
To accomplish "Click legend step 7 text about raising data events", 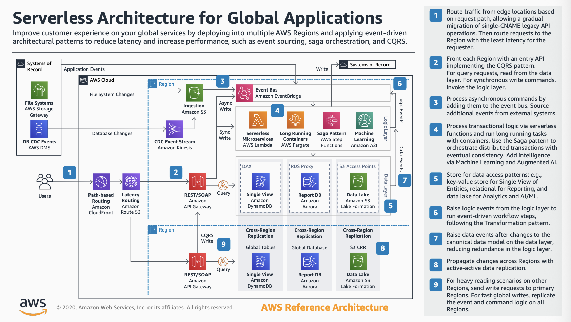I will pyautogui.click(x=500, y=242).
